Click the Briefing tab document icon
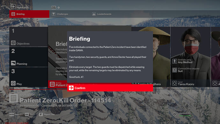Viewport: 220px width, 124px height. pos(13,14)
